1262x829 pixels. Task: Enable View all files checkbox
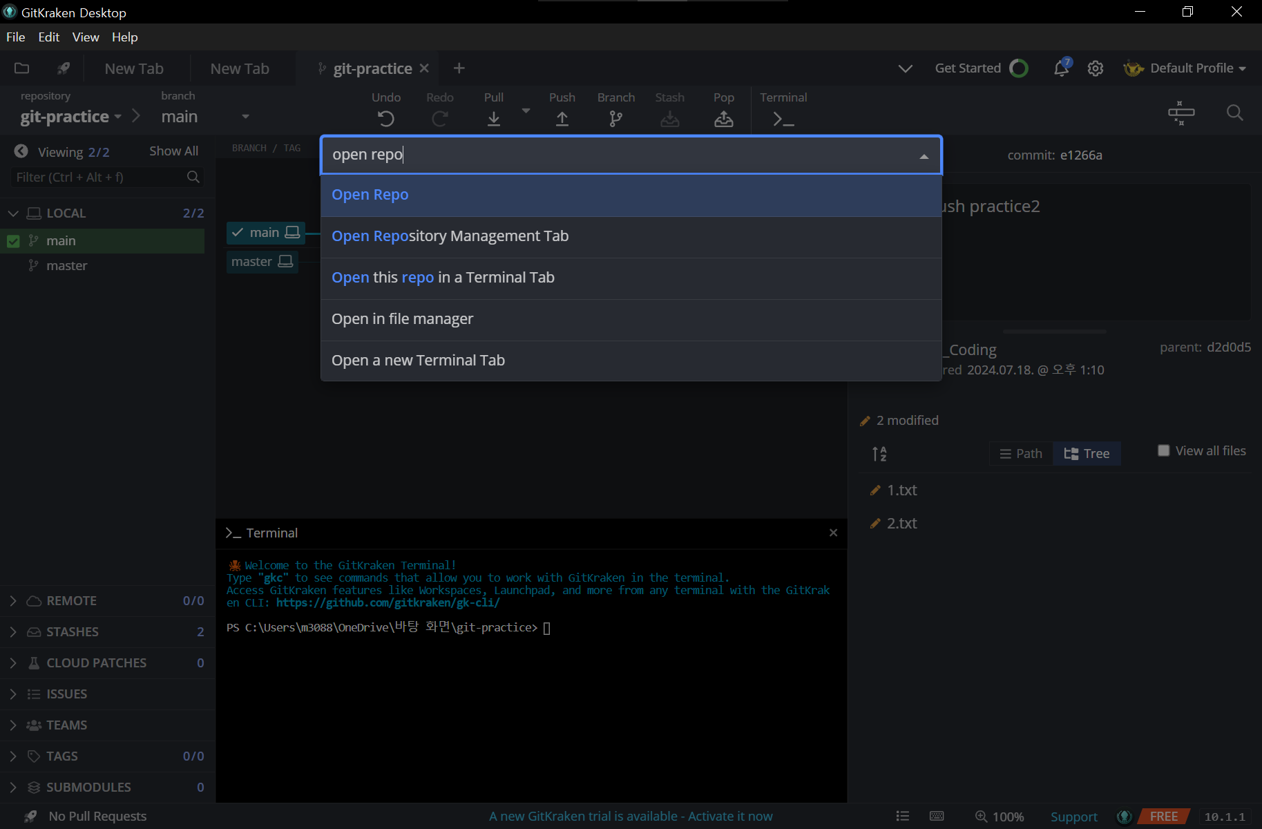[1164, 450]
